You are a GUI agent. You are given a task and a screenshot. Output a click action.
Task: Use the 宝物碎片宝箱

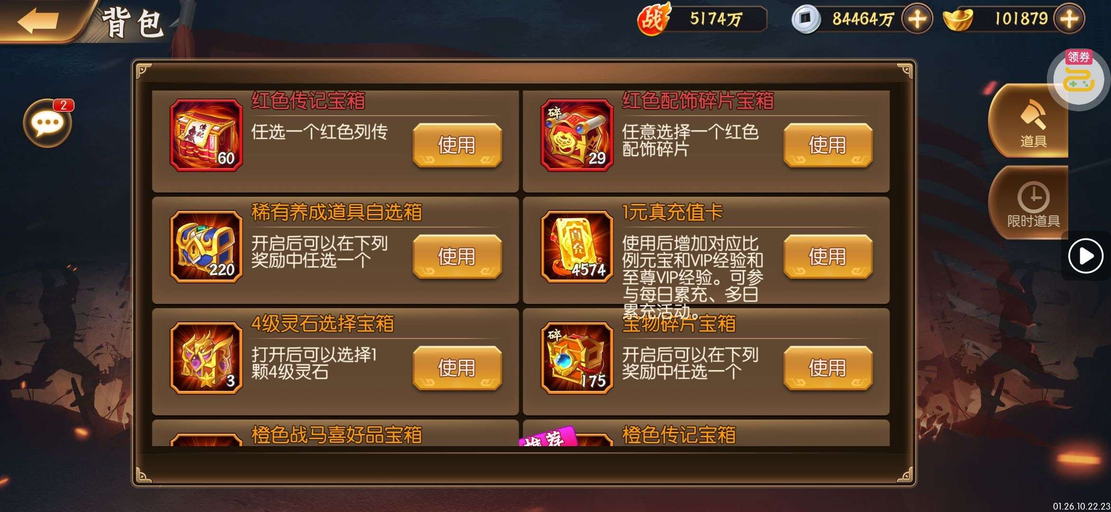pyautogui.click(x=828, y=368)
